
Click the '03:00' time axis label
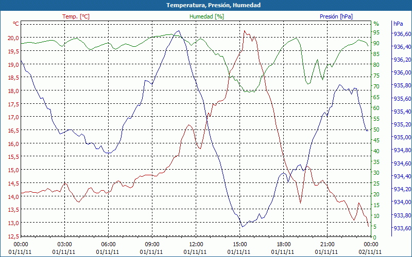point(64,245)
